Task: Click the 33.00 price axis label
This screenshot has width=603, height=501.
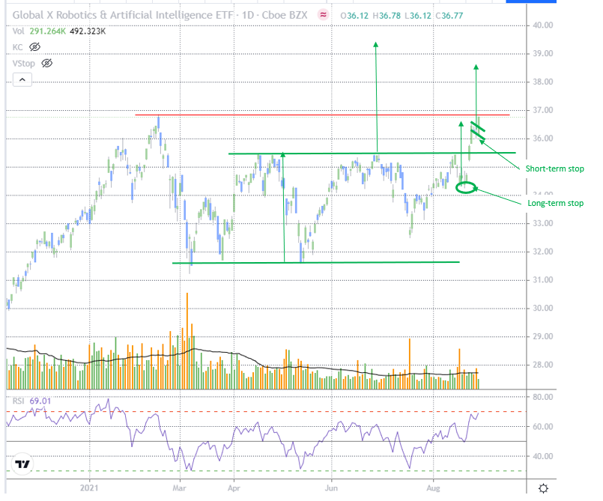Action: coord(543,223)
